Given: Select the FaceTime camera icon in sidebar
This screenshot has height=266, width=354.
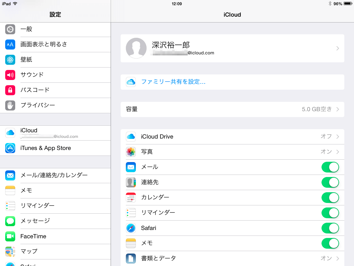Looking at the screenshot, I should (x=10, y=236).
